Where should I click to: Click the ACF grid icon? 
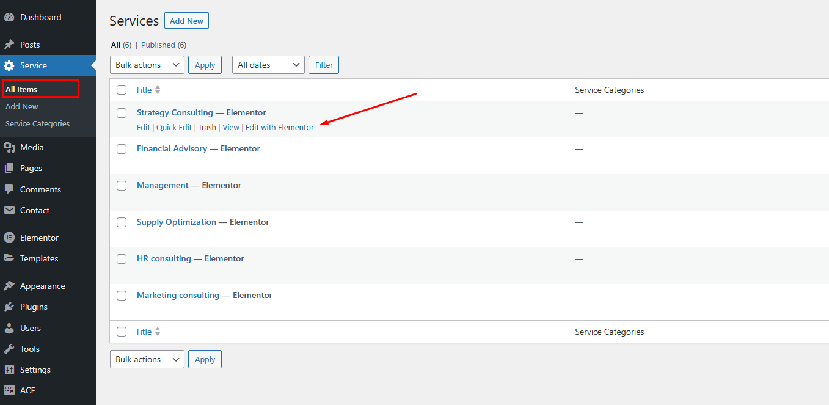[x=9, y=390]
